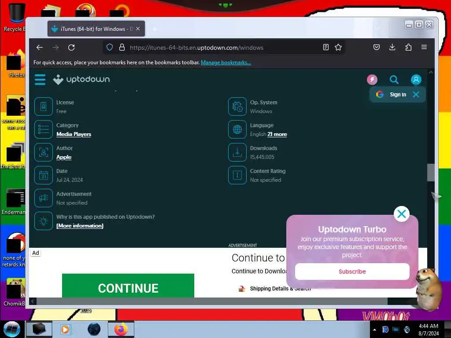Dismiss the Google Sign in prompt

point(416,95)
